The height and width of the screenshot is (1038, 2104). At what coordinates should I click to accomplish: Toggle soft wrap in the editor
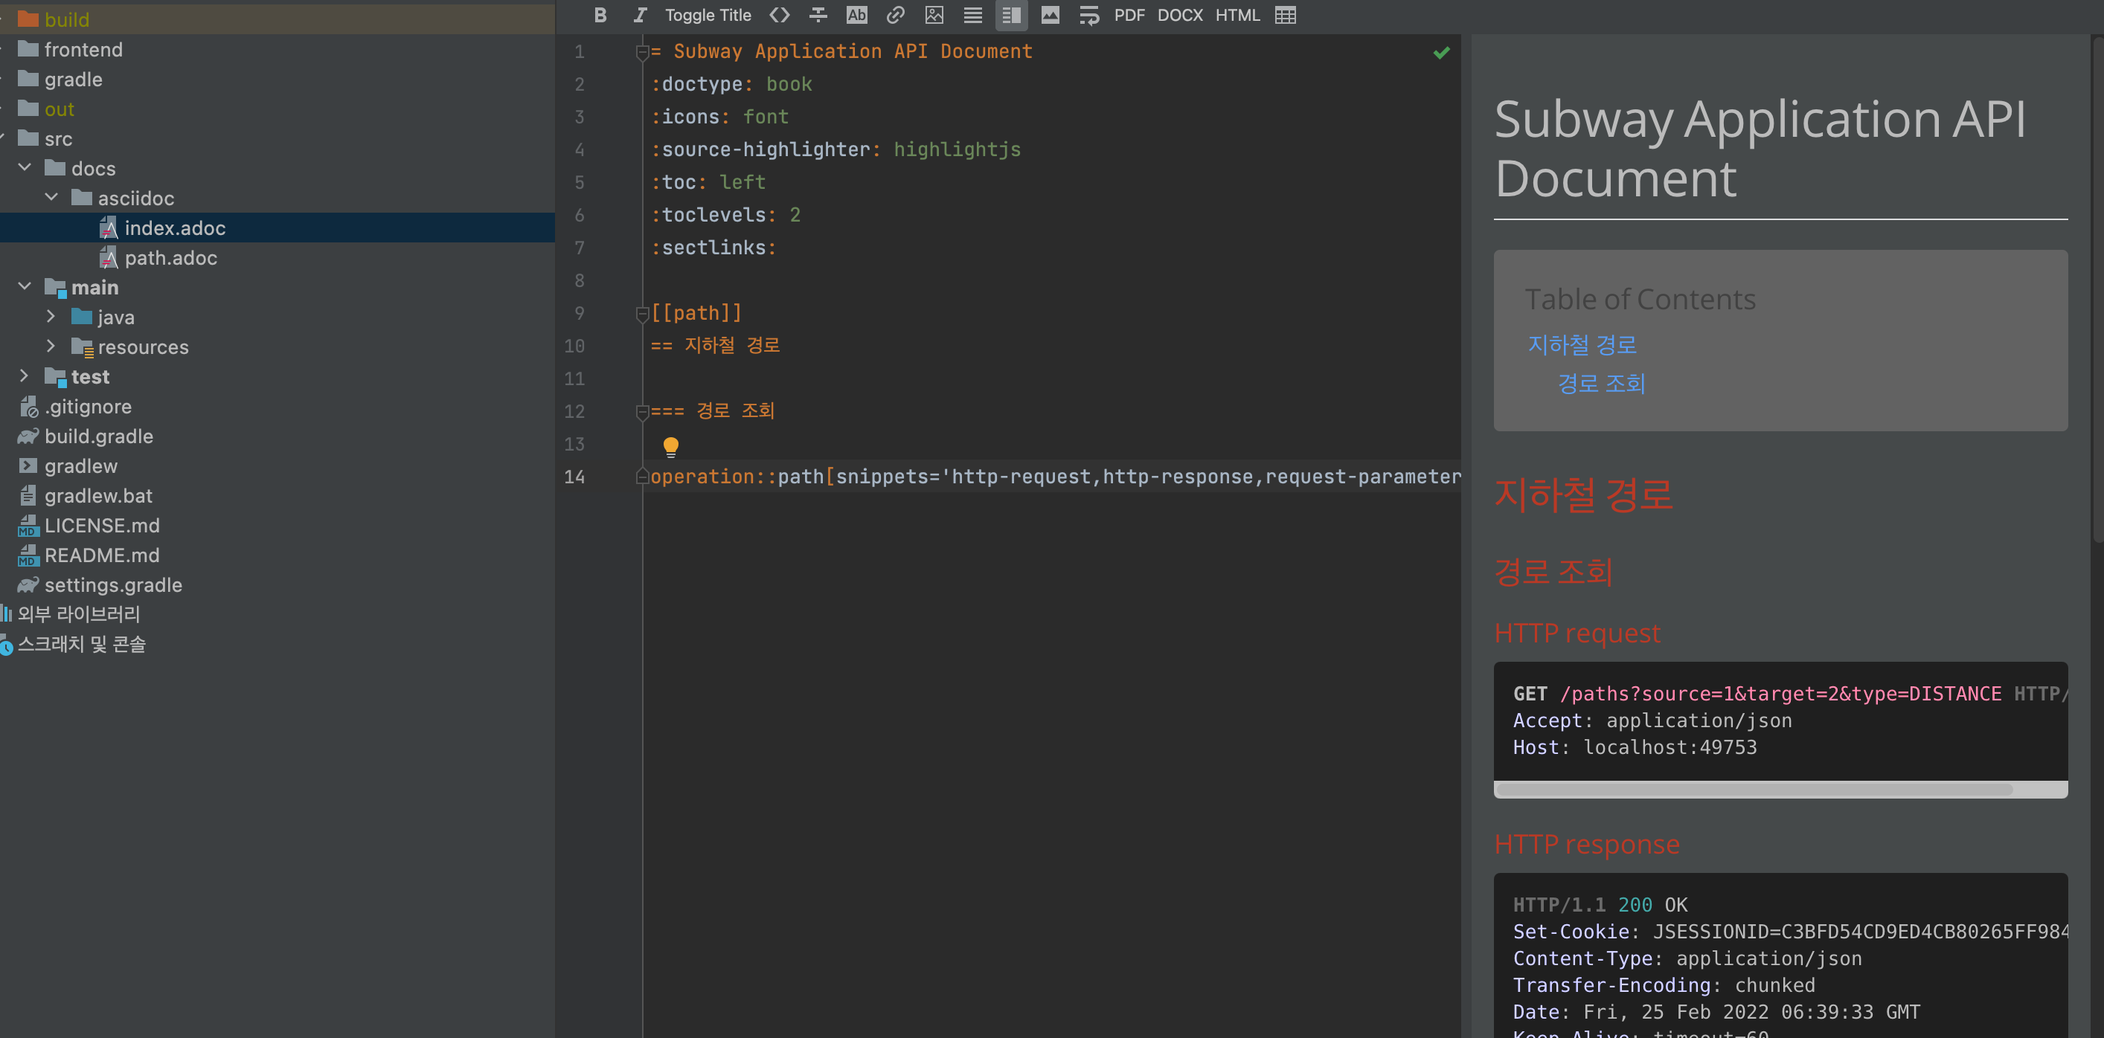[x=1088, y=15]
